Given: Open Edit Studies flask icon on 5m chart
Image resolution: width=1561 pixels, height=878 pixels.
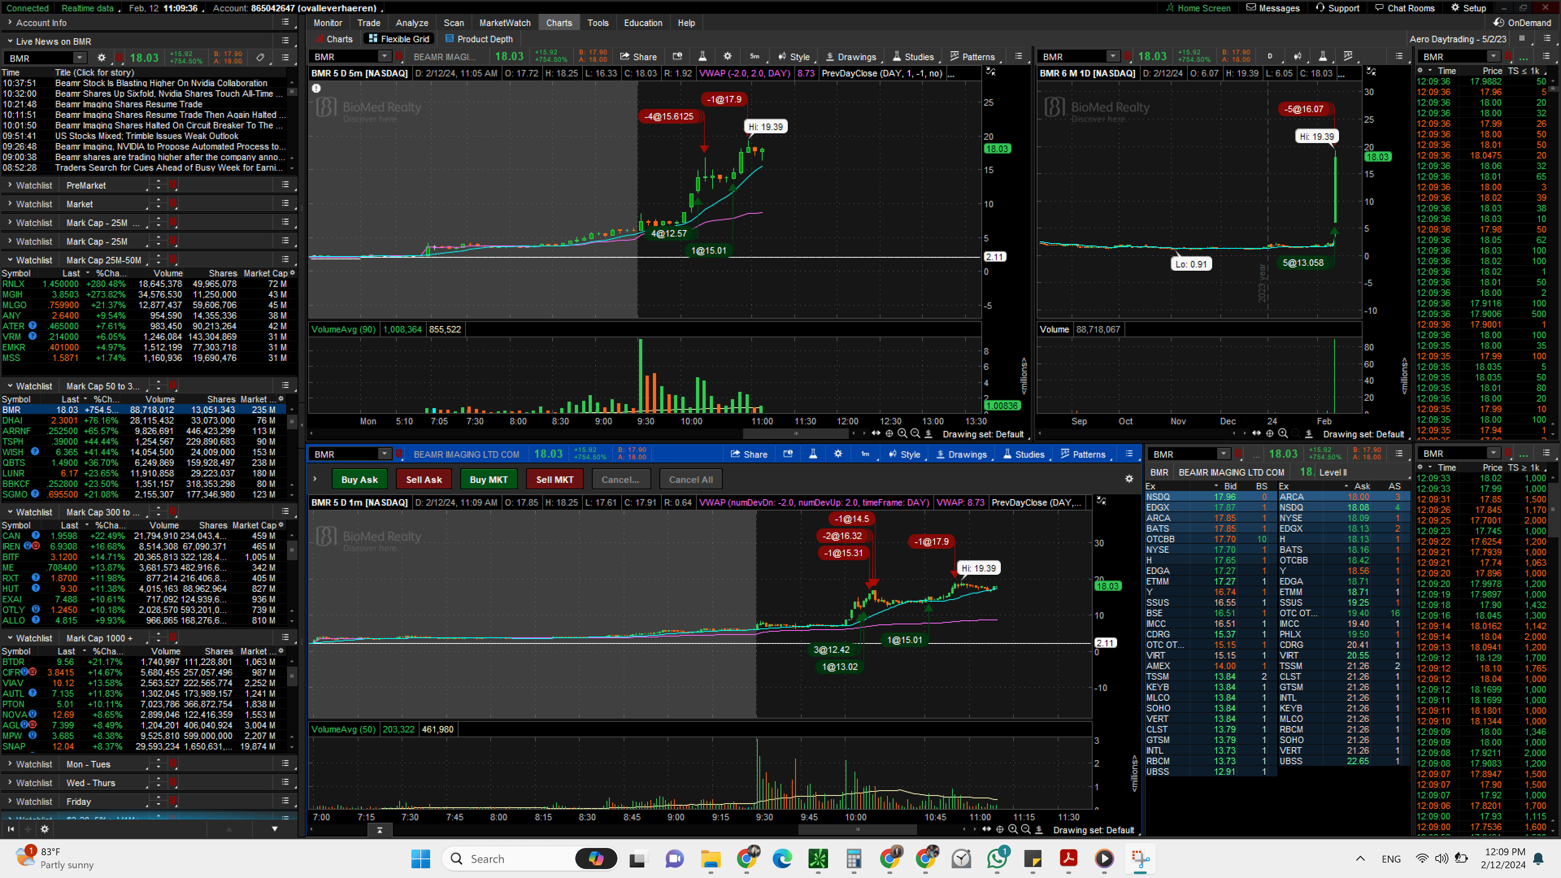Looking at the screenshot, I should 702,57.
